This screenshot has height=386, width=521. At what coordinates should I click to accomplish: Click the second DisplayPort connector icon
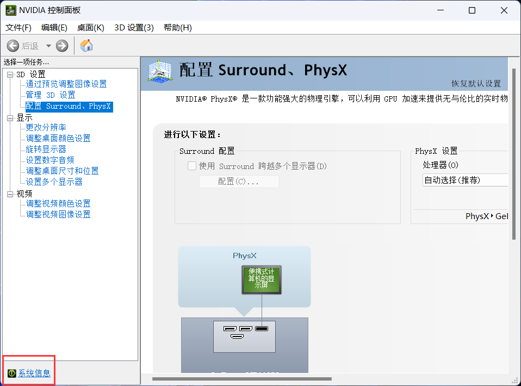tap(246, 329)
